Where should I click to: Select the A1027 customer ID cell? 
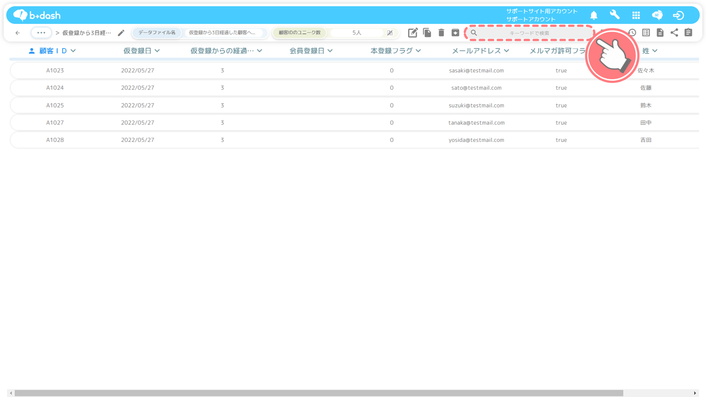[55, 122]
